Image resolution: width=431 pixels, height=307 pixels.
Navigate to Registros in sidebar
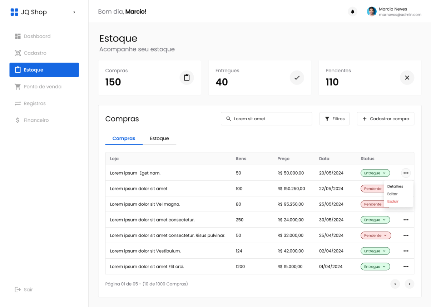coord(34,103)
